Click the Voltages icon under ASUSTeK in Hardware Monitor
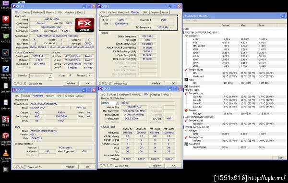This screenshot has height=183, width=288. coord(186,36)
